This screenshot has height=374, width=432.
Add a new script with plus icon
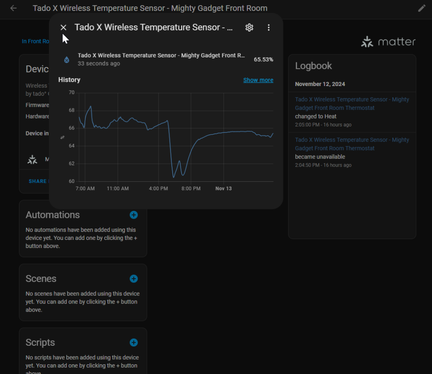134,342
